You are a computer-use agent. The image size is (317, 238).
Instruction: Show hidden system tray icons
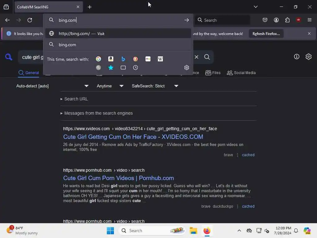point(239,231)
